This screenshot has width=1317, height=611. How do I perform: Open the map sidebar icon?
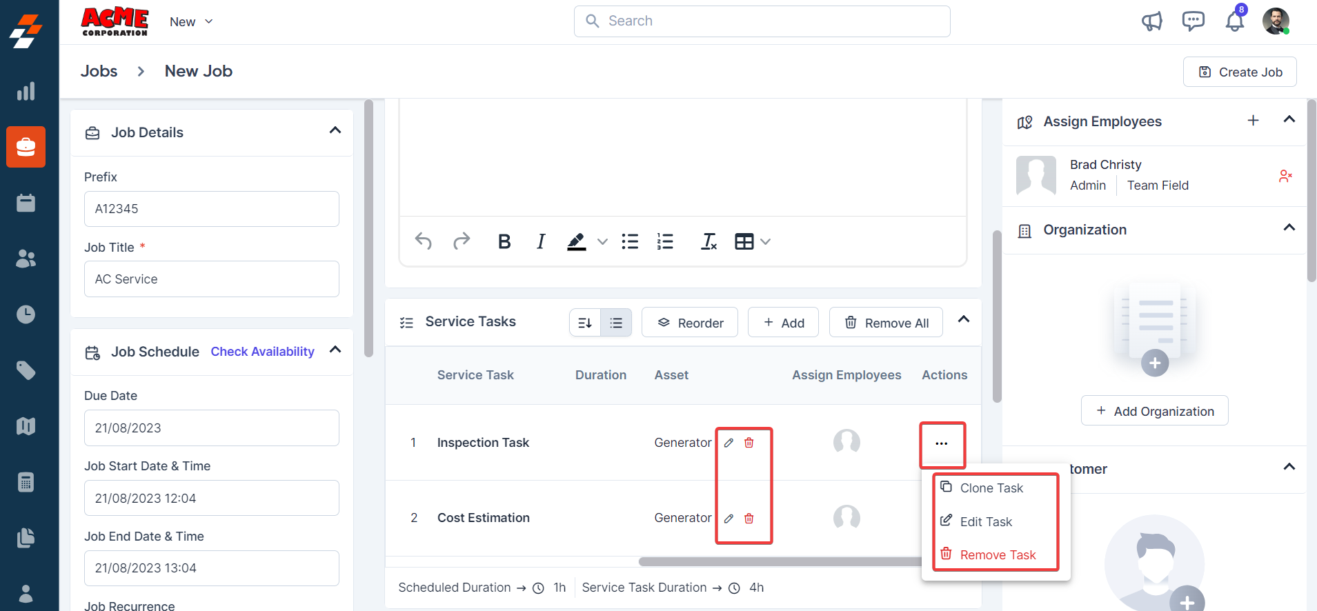(26, 426)
